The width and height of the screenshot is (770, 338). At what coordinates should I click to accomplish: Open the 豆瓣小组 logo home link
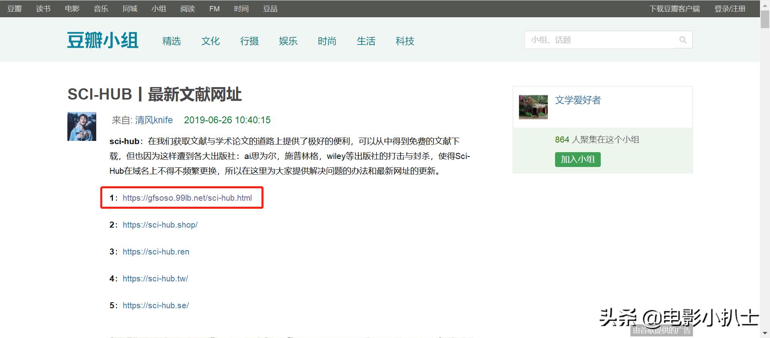[x=103, y=41]
